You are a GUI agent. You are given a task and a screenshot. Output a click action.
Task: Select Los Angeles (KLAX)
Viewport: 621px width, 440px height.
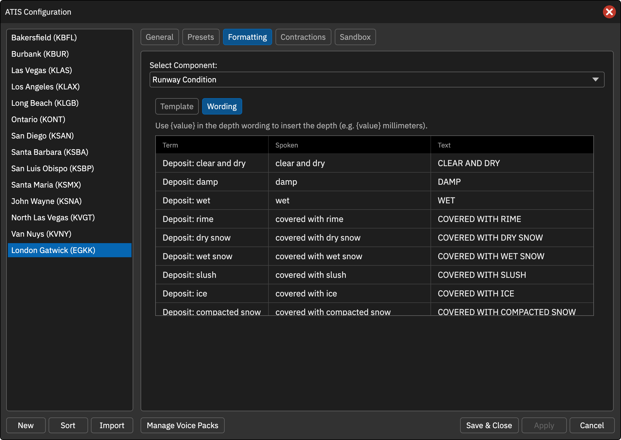(x=70, y=87)
